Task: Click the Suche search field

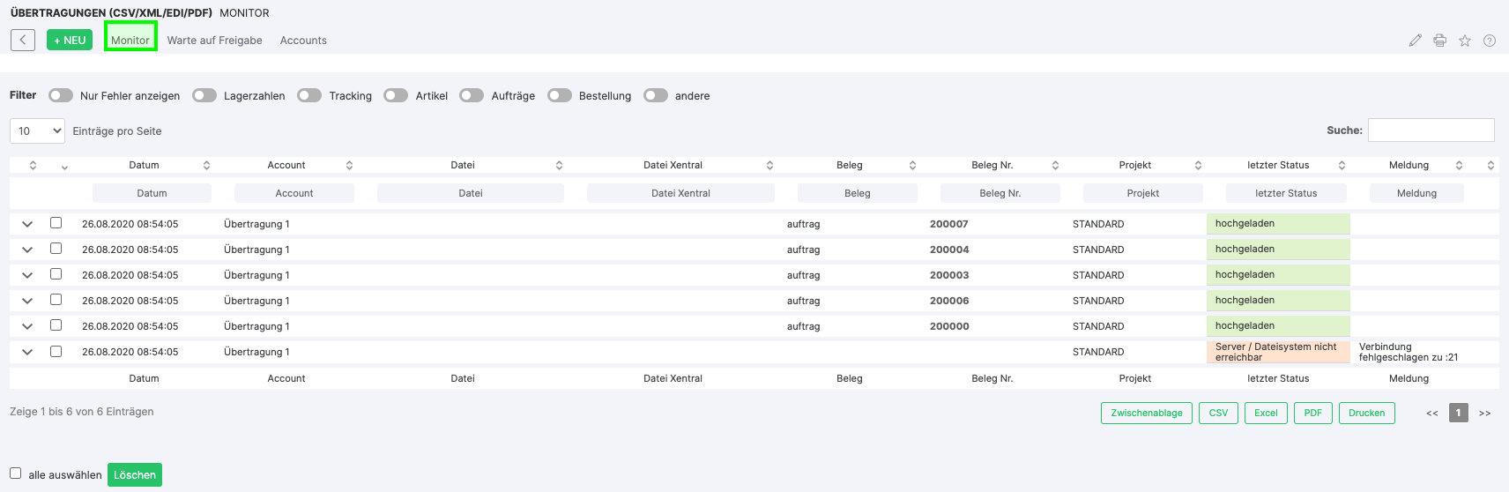Action: pos(1431,130)
